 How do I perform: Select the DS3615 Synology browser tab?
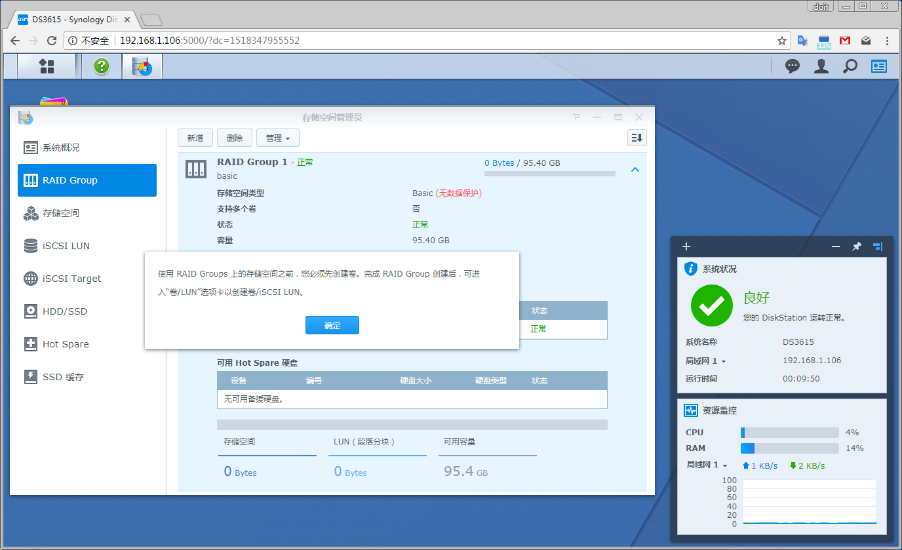click(75, 20)
